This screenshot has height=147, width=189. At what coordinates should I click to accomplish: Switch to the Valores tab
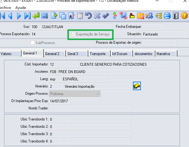(10, 54)
